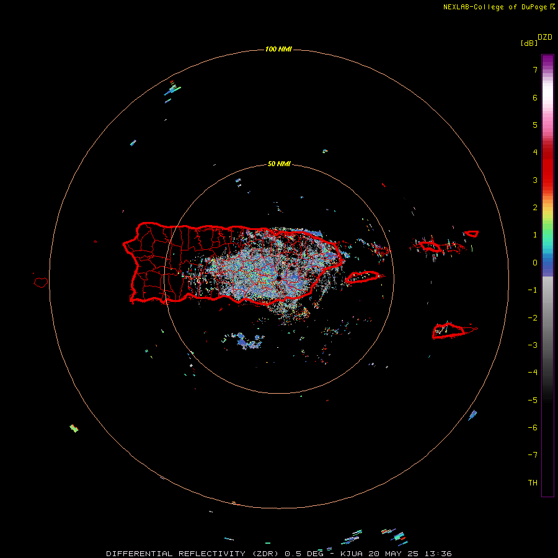Click the 100 NMI range ring label
The height and width of the screenshot is (558, 558).
(278, 49)
